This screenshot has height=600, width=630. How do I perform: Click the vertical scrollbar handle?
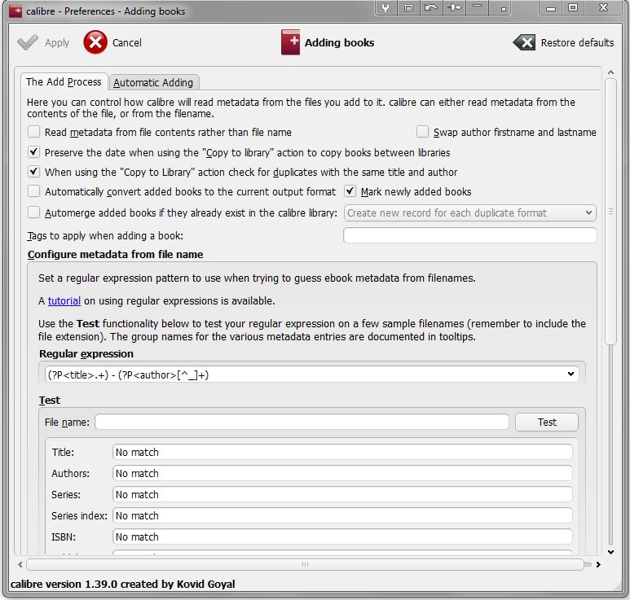pos(610,212)
